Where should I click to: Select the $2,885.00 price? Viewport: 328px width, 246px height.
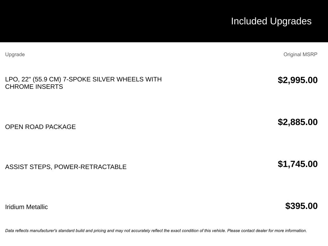tap(298, 122)
